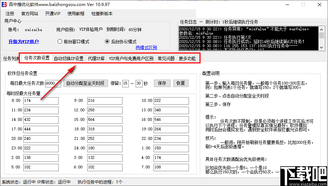The width and height of the screenshot is (328, 186).
Task: Click 执行任务中的进程: 1个 in status bar
Action: point(100,182)
